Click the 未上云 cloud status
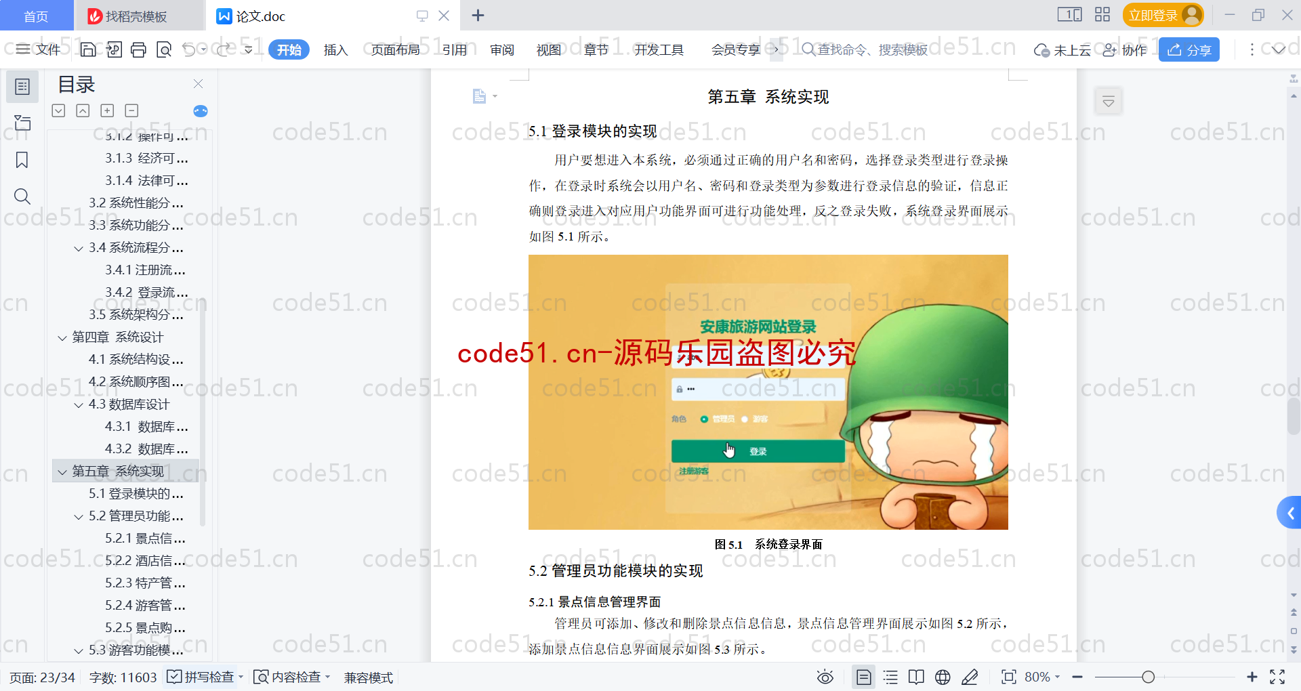1301x691 pixels. pos(1062,49)
